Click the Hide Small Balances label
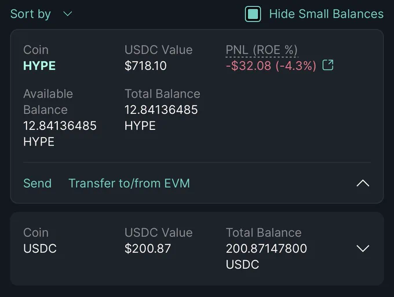 326,14
